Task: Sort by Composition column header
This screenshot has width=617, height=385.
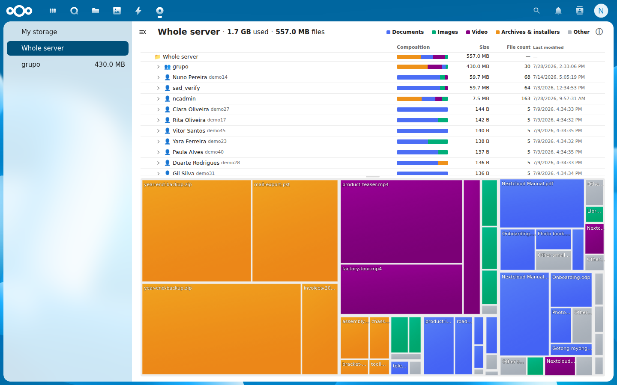Action: point(413,47)
